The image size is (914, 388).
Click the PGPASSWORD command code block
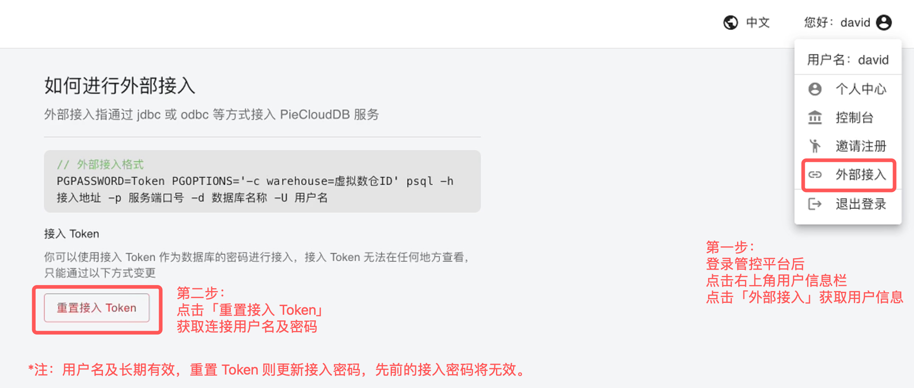click(262, 181)
